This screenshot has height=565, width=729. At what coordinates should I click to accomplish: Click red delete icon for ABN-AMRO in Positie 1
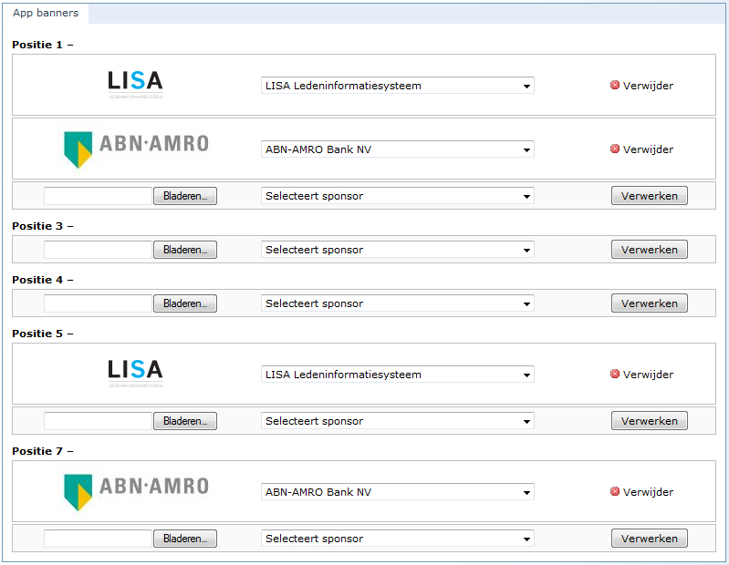[x=615, y=149]
